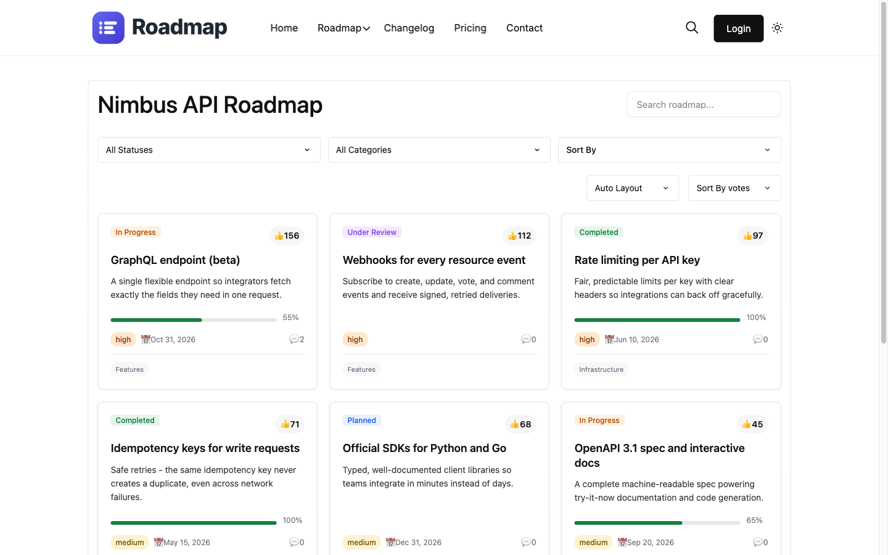Open the Changelog page
The height and width of the screenshot is (555, 888).
409,28
